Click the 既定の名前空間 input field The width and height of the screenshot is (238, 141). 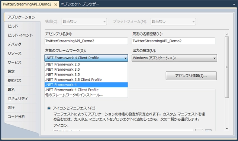(173, 41)
